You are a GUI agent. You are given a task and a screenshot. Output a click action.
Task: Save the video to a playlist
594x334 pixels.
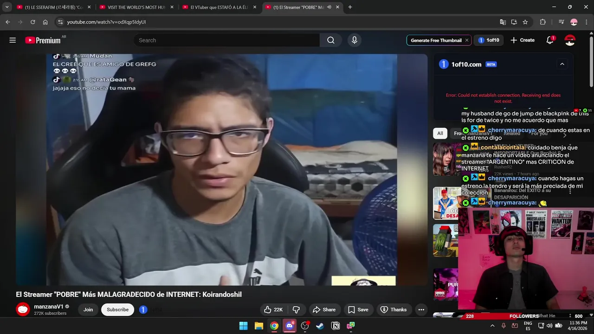click(x=358, y=309)
